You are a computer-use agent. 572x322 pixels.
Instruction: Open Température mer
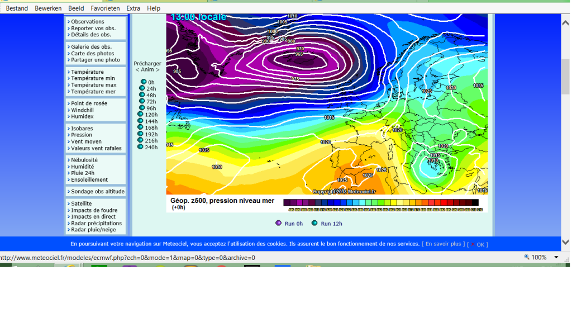click(x=93, y=92)
